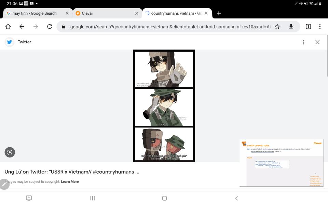Screen dimensions: 328x205
Task: Open the tab switcher showing 3
Action: click(x=308, y=27)
